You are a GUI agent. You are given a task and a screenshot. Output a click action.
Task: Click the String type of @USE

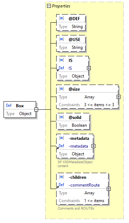pyautogui.click(x=77, y=47)
